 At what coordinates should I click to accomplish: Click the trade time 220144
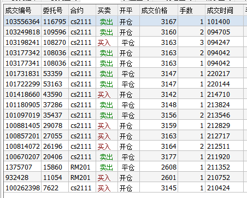[x=219, y=84]
